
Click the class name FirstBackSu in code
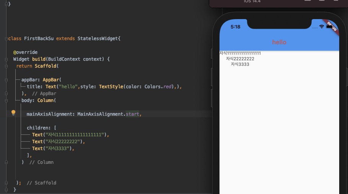[39, 38]
